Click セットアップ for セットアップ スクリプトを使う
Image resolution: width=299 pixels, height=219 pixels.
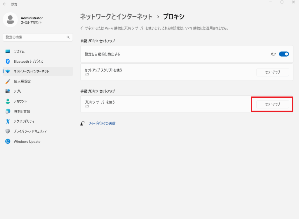272,72
